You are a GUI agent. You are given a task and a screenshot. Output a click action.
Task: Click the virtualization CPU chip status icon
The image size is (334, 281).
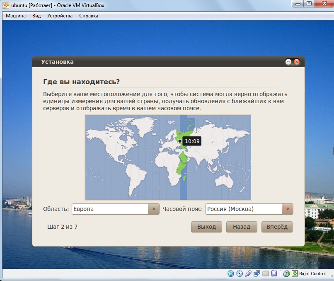tap(274, 274)
